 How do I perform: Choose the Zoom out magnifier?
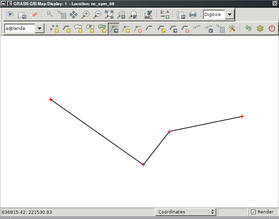[97, 15]
